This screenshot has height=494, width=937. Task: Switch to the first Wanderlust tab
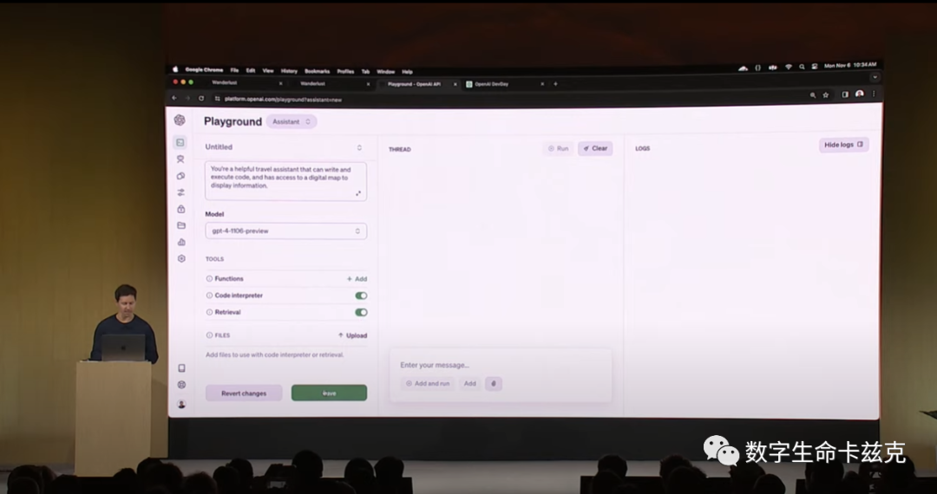[241, 83]
